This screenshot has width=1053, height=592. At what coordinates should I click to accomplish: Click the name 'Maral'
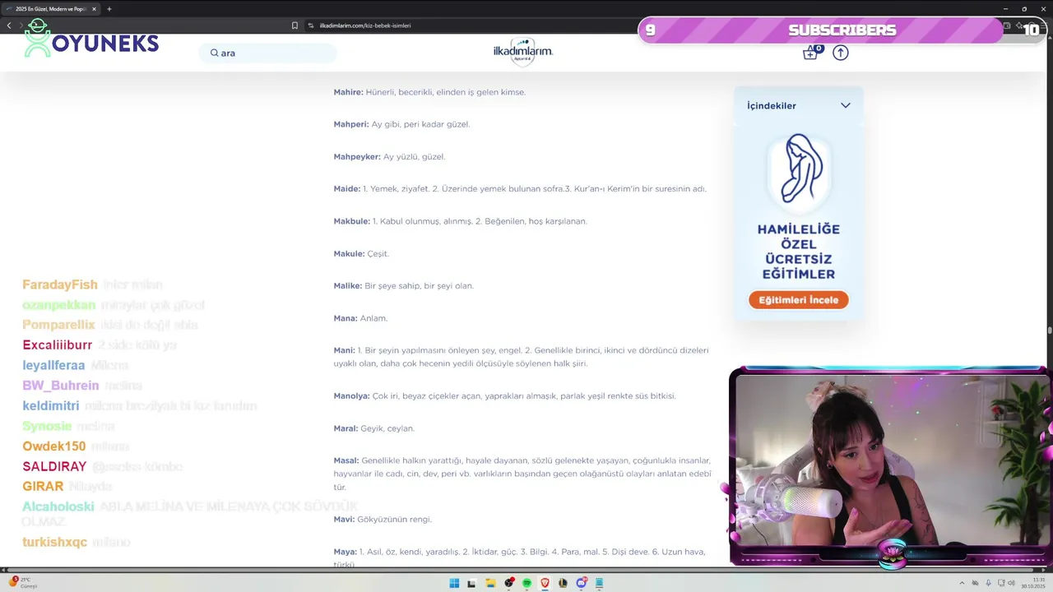(x=346, y=428)
